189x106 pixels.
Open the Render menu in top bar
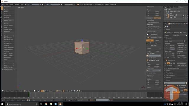(x=11, y=5)
